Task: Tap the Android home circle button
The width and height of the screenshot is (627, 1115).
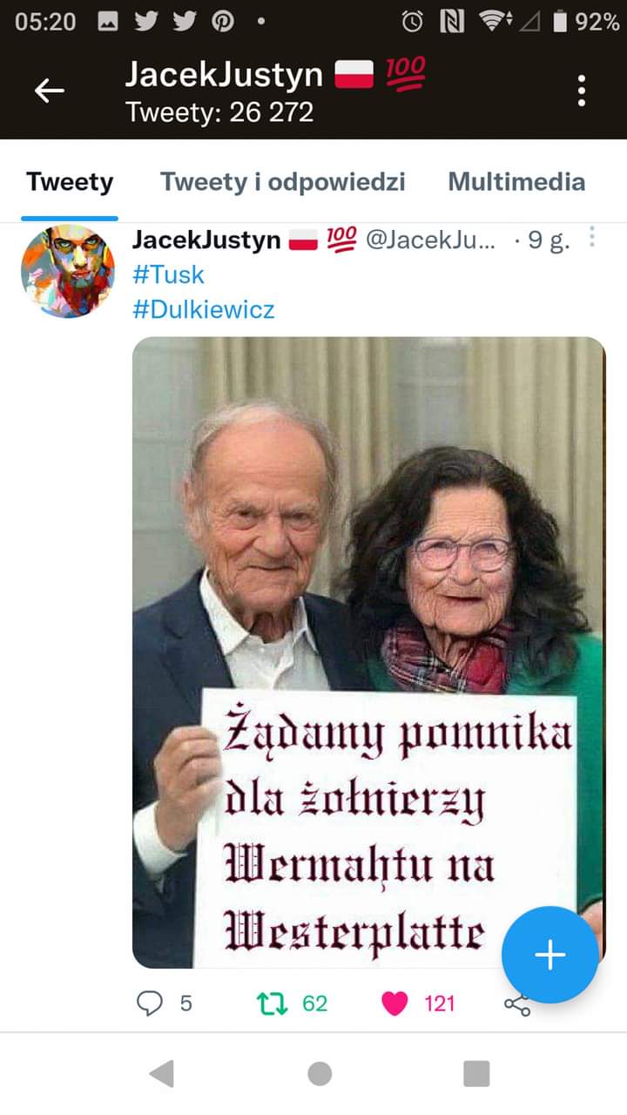Action: pyautogui.click(x=320, y=1073)
